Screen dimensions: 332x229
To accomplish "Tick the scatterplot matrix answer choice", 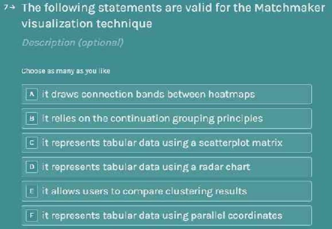I will pos(167,143).
